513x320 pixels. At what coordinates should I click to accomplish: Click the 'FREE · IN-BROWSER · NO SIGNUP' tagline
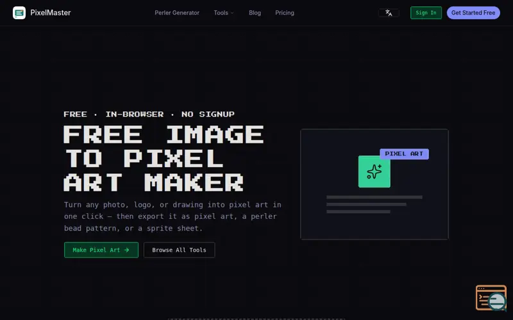[149, 115]
